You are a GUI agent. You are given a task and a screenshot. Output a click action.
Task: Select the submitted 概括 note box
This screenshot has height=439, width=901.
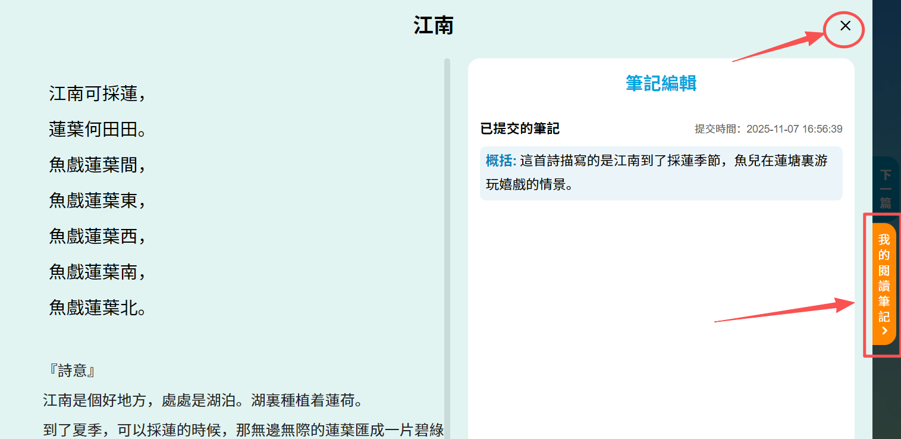(661, 173)
